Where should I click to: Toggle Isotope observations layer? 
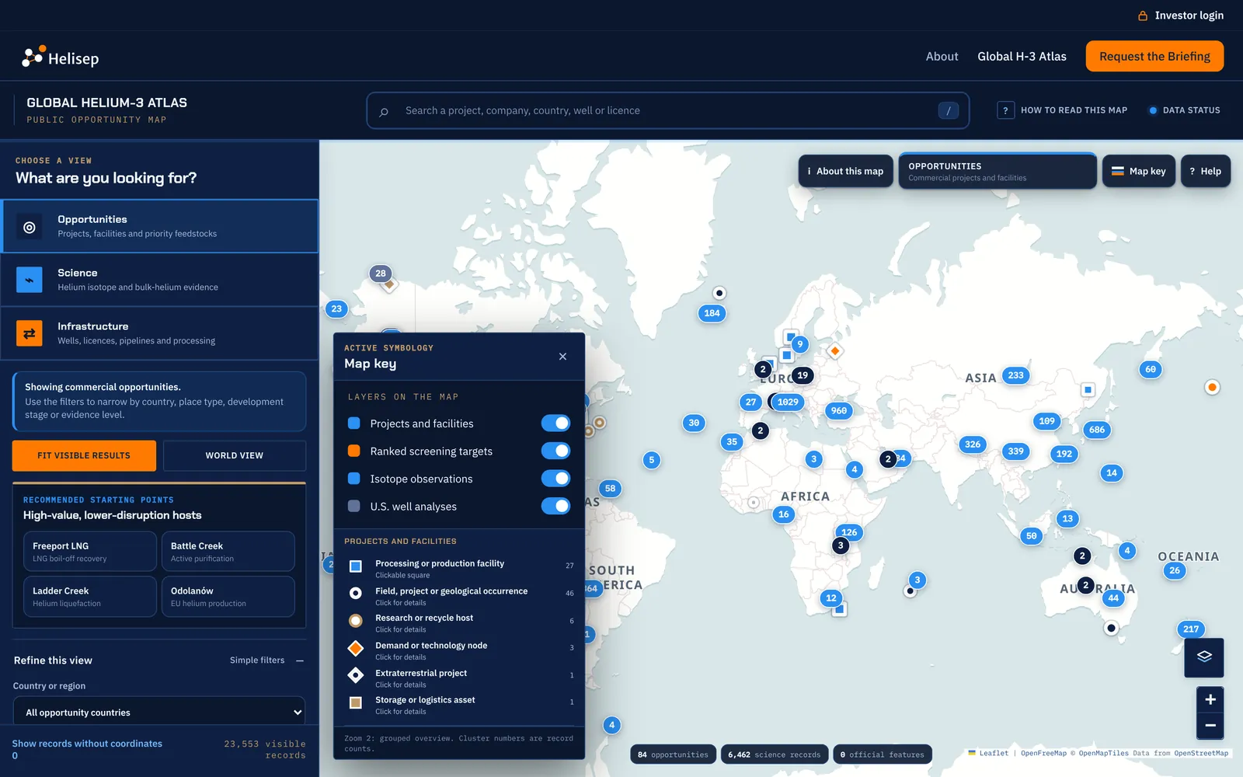555,479
